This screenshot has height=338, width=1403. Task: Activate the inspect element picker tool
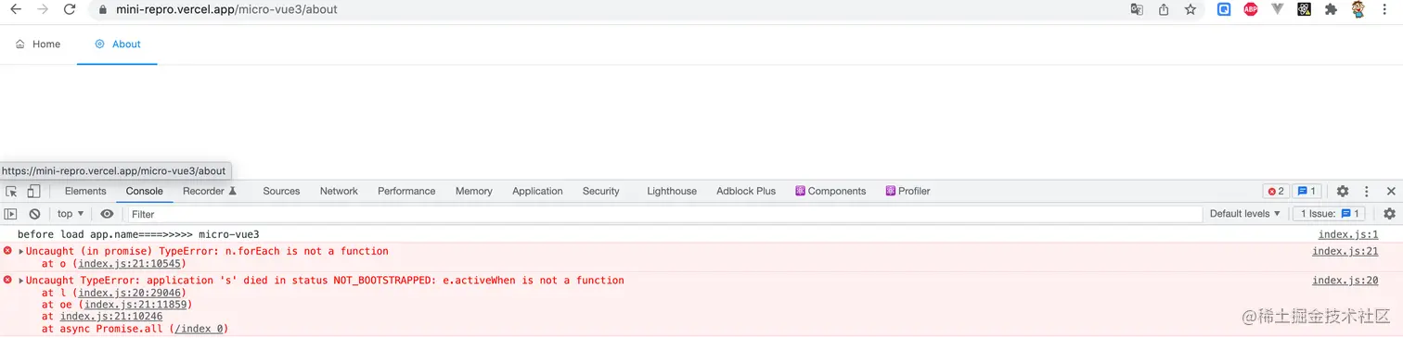pyautogui.click(x=12, y=191)
